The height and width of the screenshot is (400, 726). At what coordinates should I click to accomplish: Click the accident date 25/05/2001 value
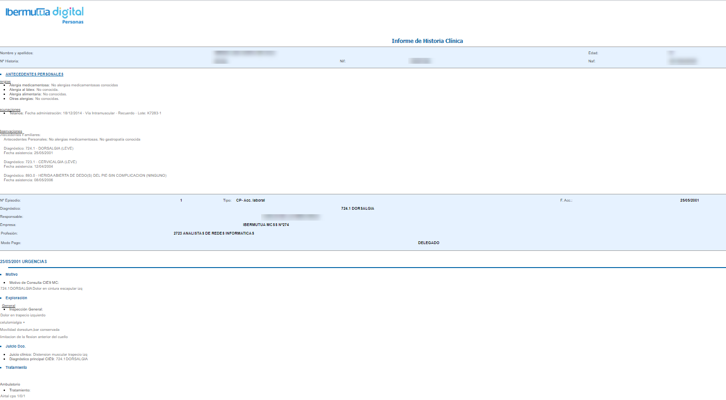(689, 200)
